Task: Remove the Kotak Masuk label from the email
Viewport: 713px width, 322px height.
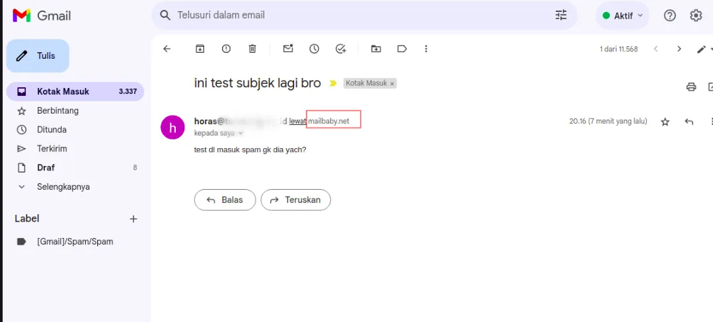Action: (x=392, y=84)
